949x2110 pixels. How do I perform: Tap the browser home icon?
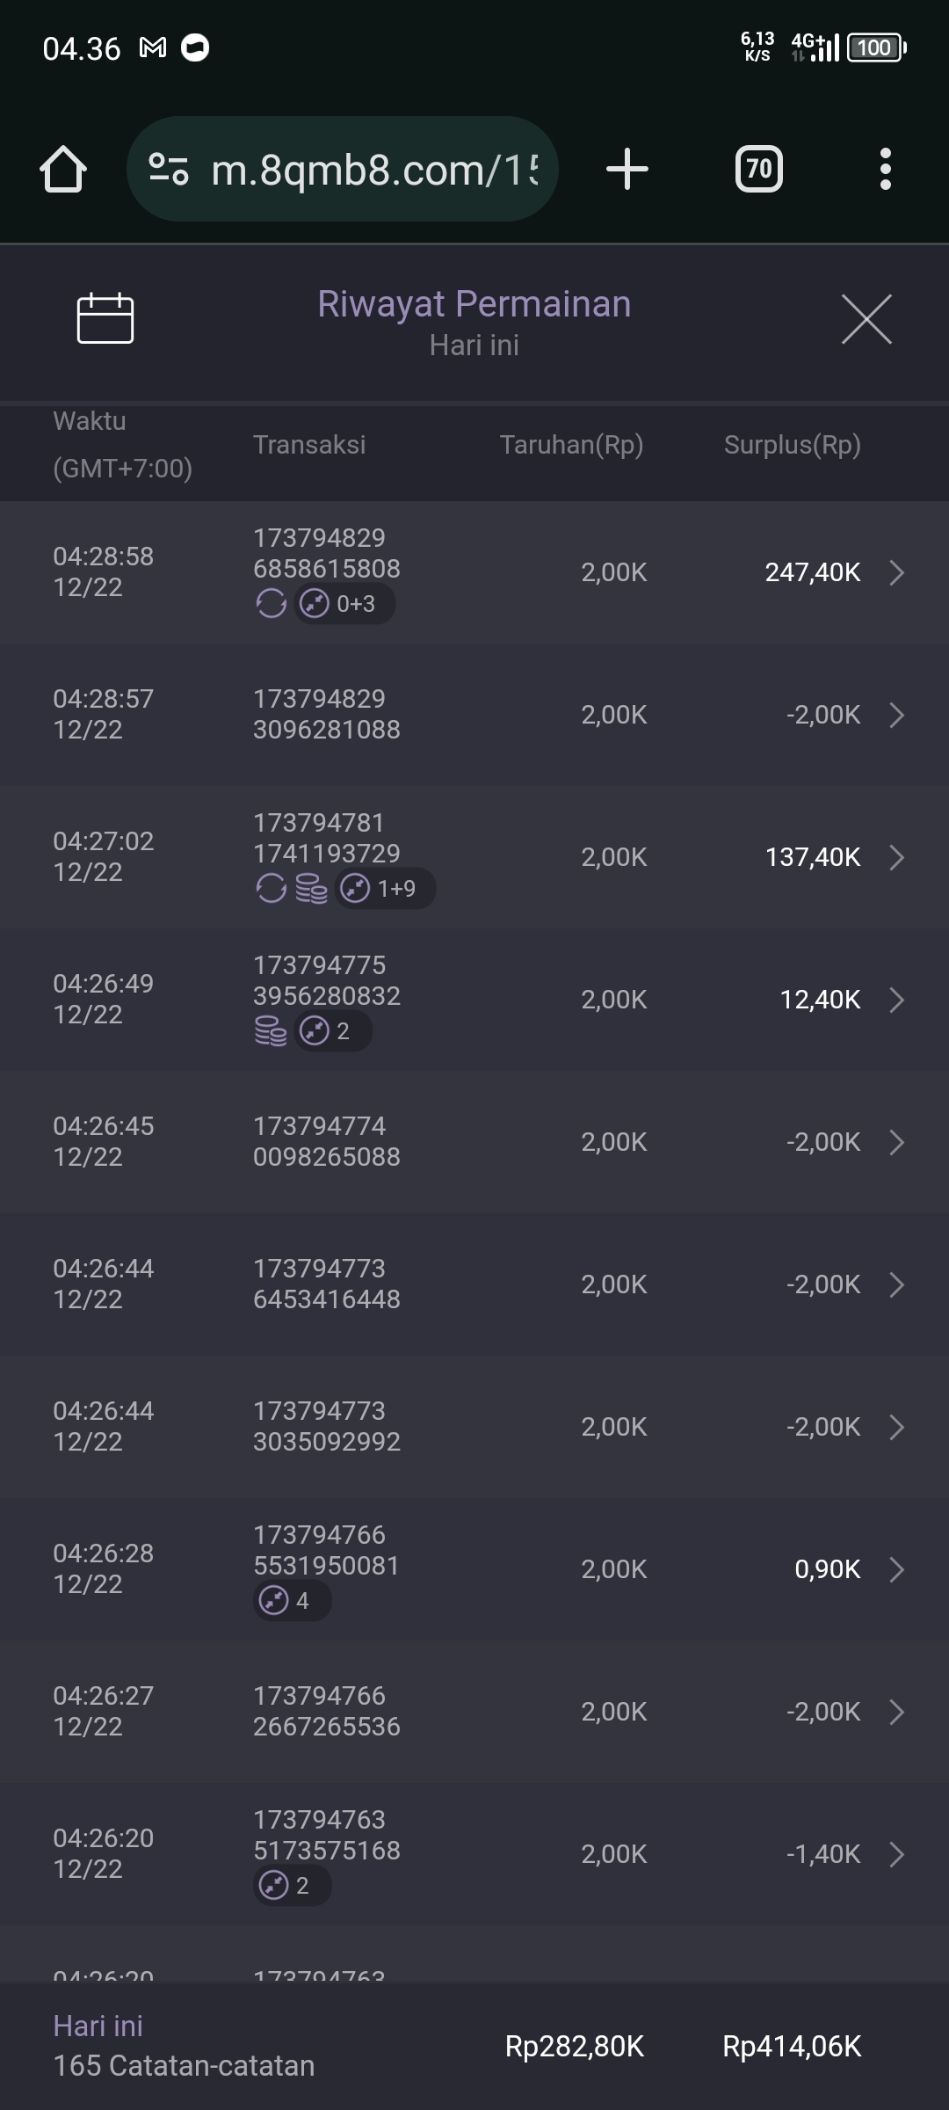pos(63,169)
